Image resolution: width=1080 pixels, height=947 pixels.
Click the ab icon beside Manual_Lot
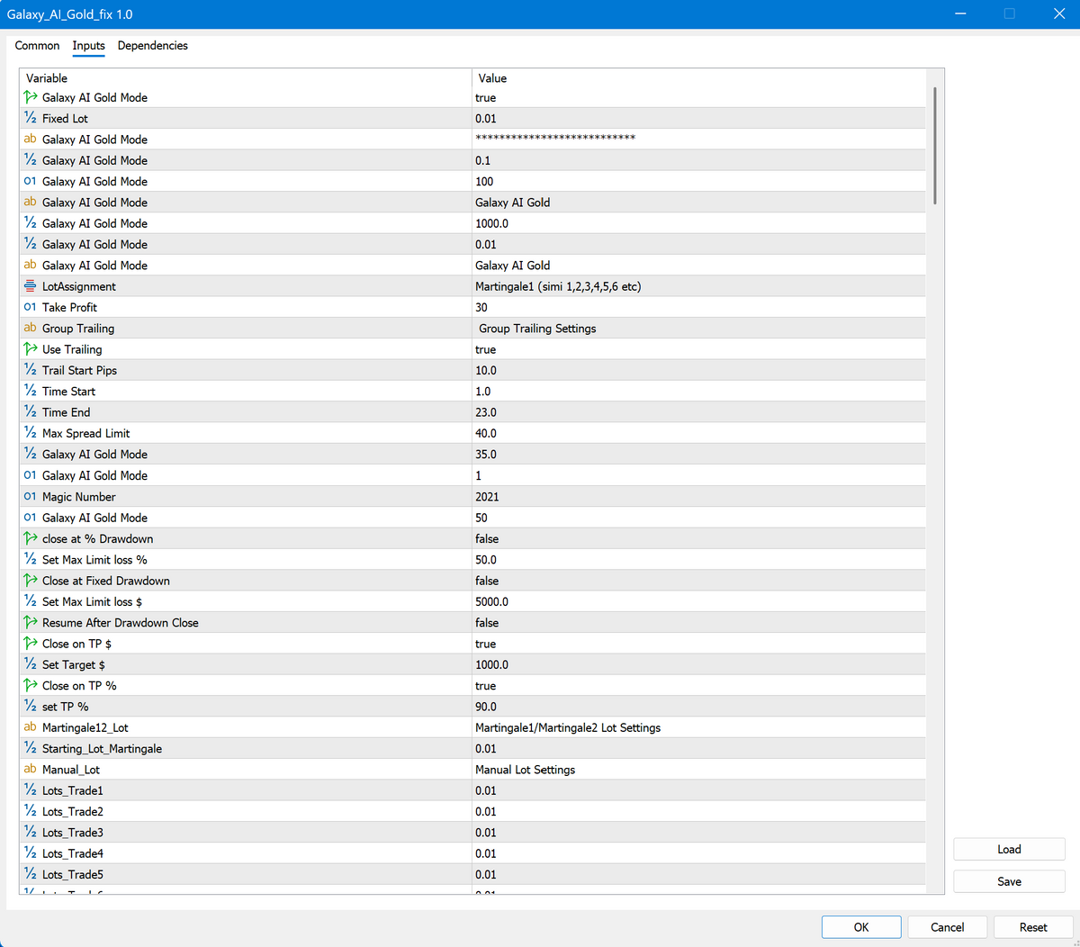(x=29, y=769)
